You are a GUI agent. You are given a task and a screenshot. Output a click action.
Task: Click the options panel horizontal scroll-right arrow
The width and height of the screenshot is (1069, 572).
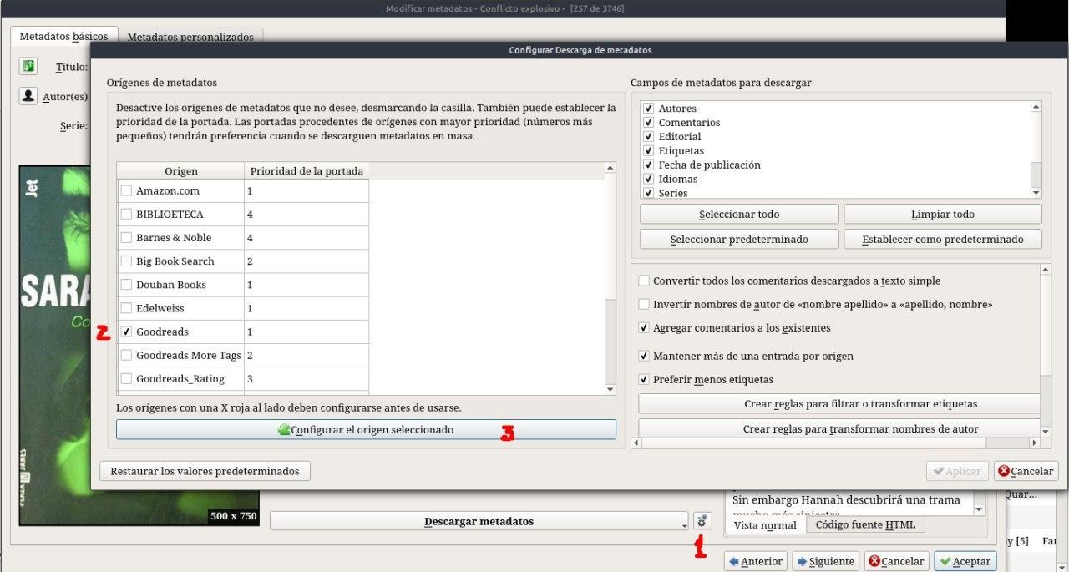tap(1035, 443)
